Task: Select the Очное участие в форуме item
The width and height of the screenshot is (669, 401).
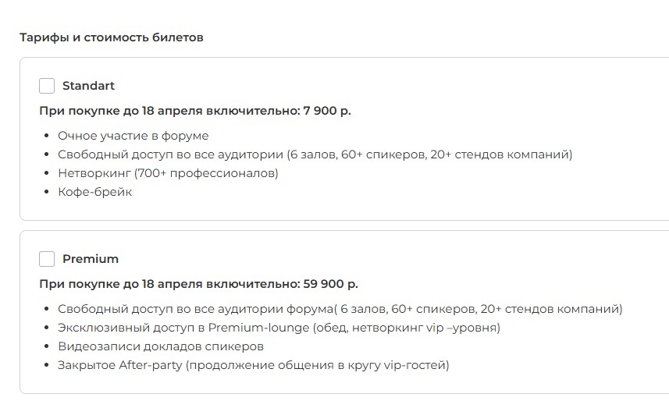Action: 133,136
